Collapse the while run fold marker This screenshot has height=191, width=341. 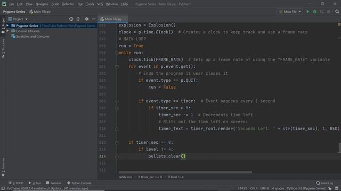point(117,53)
